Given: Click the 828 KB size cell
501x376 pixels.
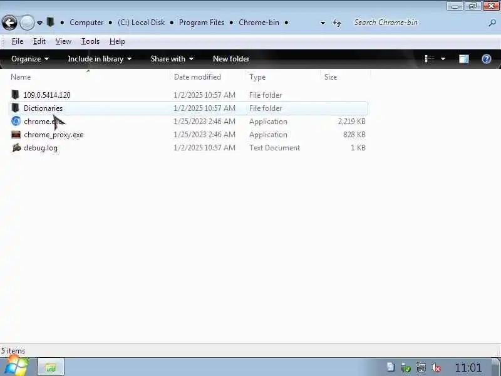Looking at the screenshot, I should coord(354,135).
